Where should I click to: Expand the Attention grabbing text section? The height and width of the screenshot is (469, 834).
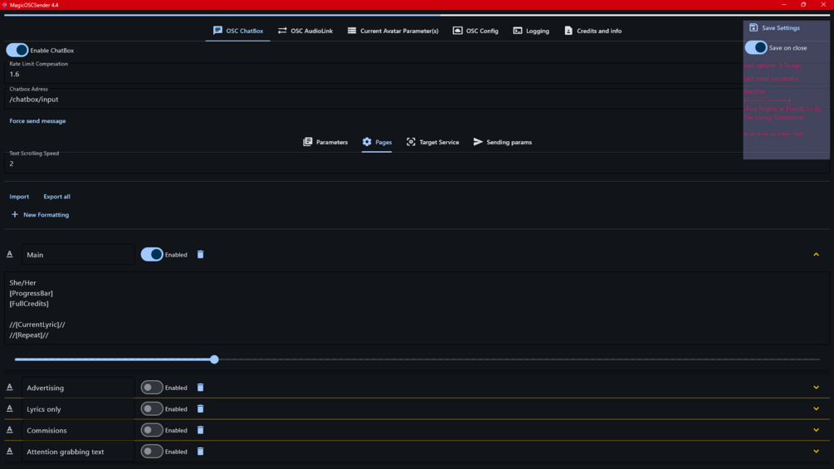(816, 451)
